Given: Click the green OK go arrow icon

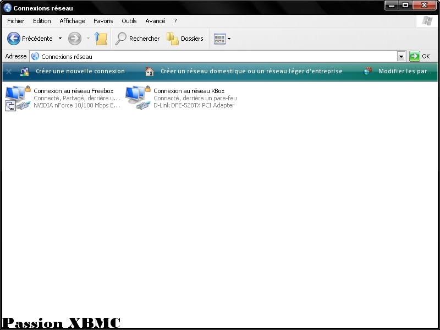Looking at the screenshot, I should click(x=415, y=56).
